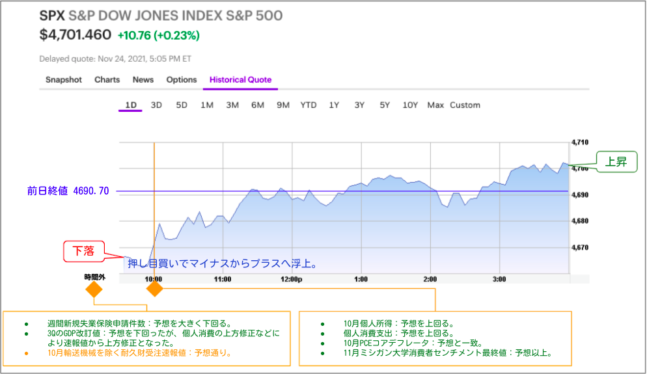Image resolution: width=647 pixels, height=374 pixels.
Task: Click the $4,701.460 index price
Action: (75, 34)
